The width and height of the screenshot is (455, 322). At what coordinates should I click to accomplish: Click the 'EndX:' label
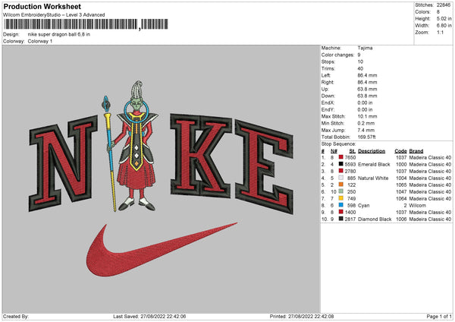[x=328, y=103]
